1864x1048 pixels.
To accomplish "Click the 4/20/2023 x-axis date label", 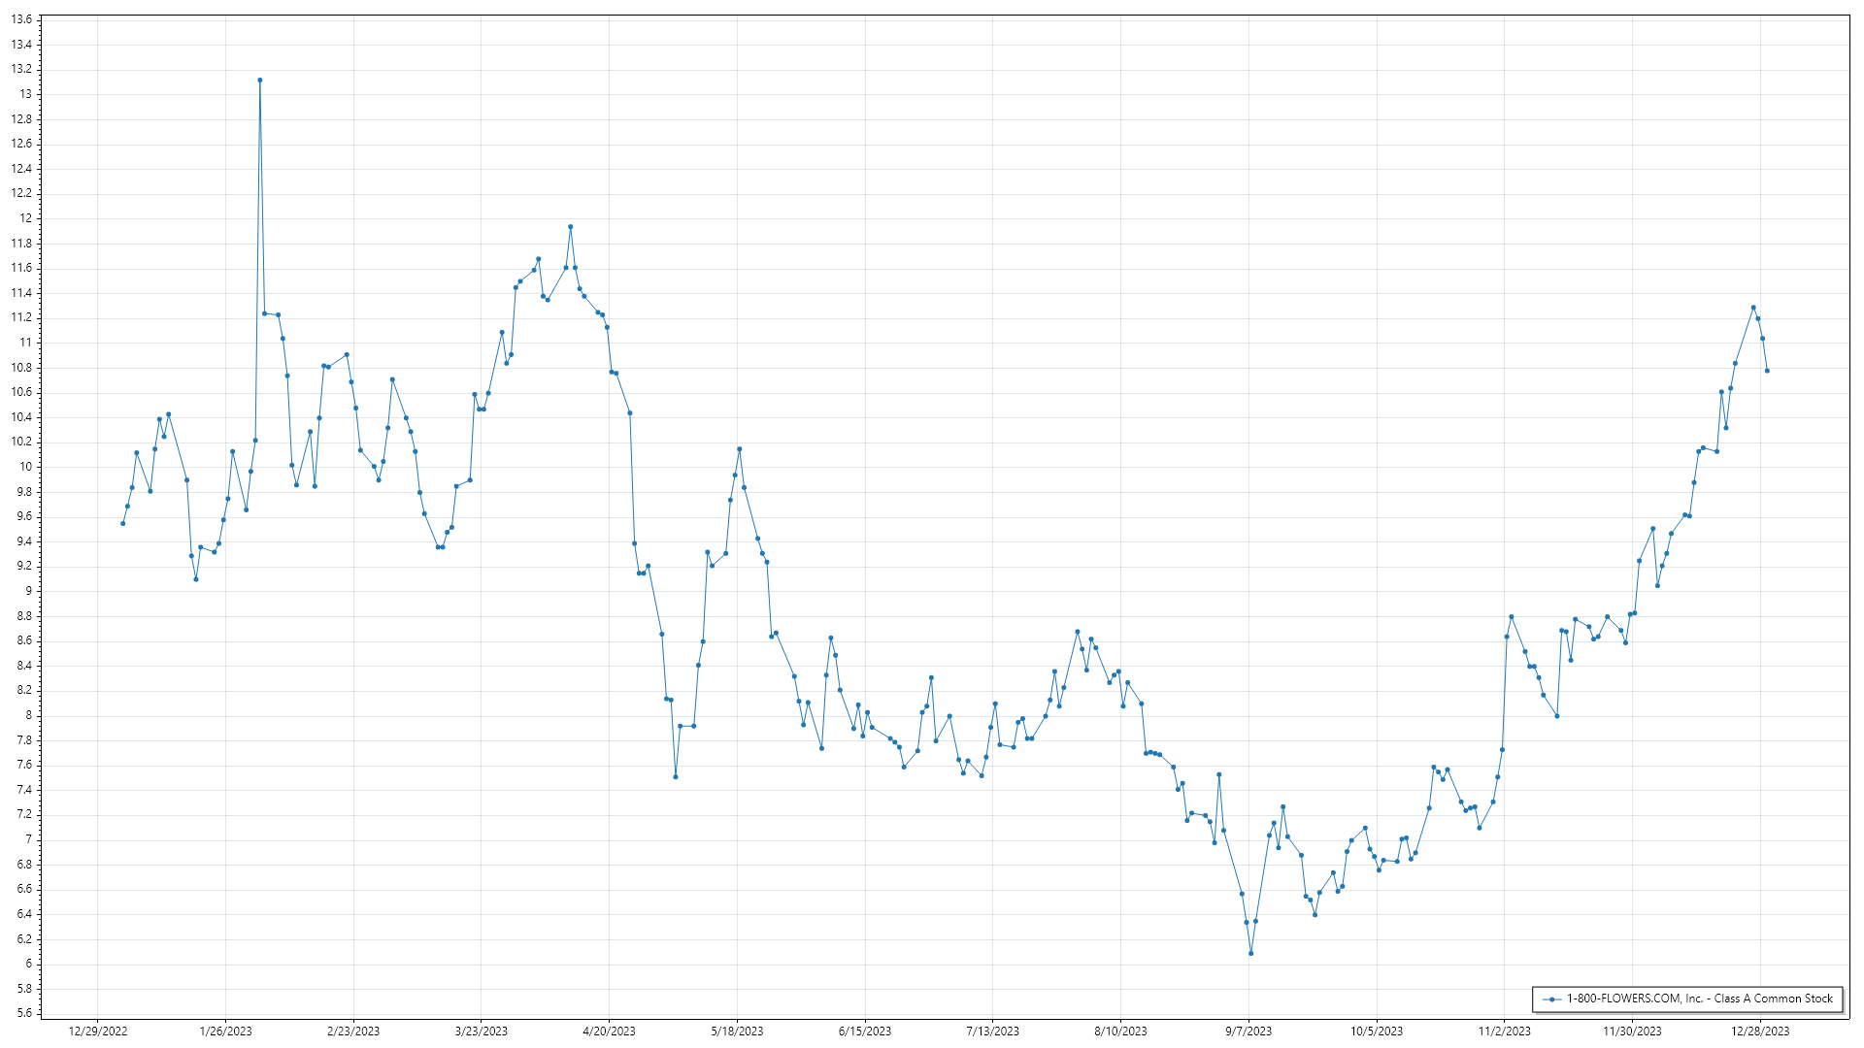I will click(x=609, y=1032).
